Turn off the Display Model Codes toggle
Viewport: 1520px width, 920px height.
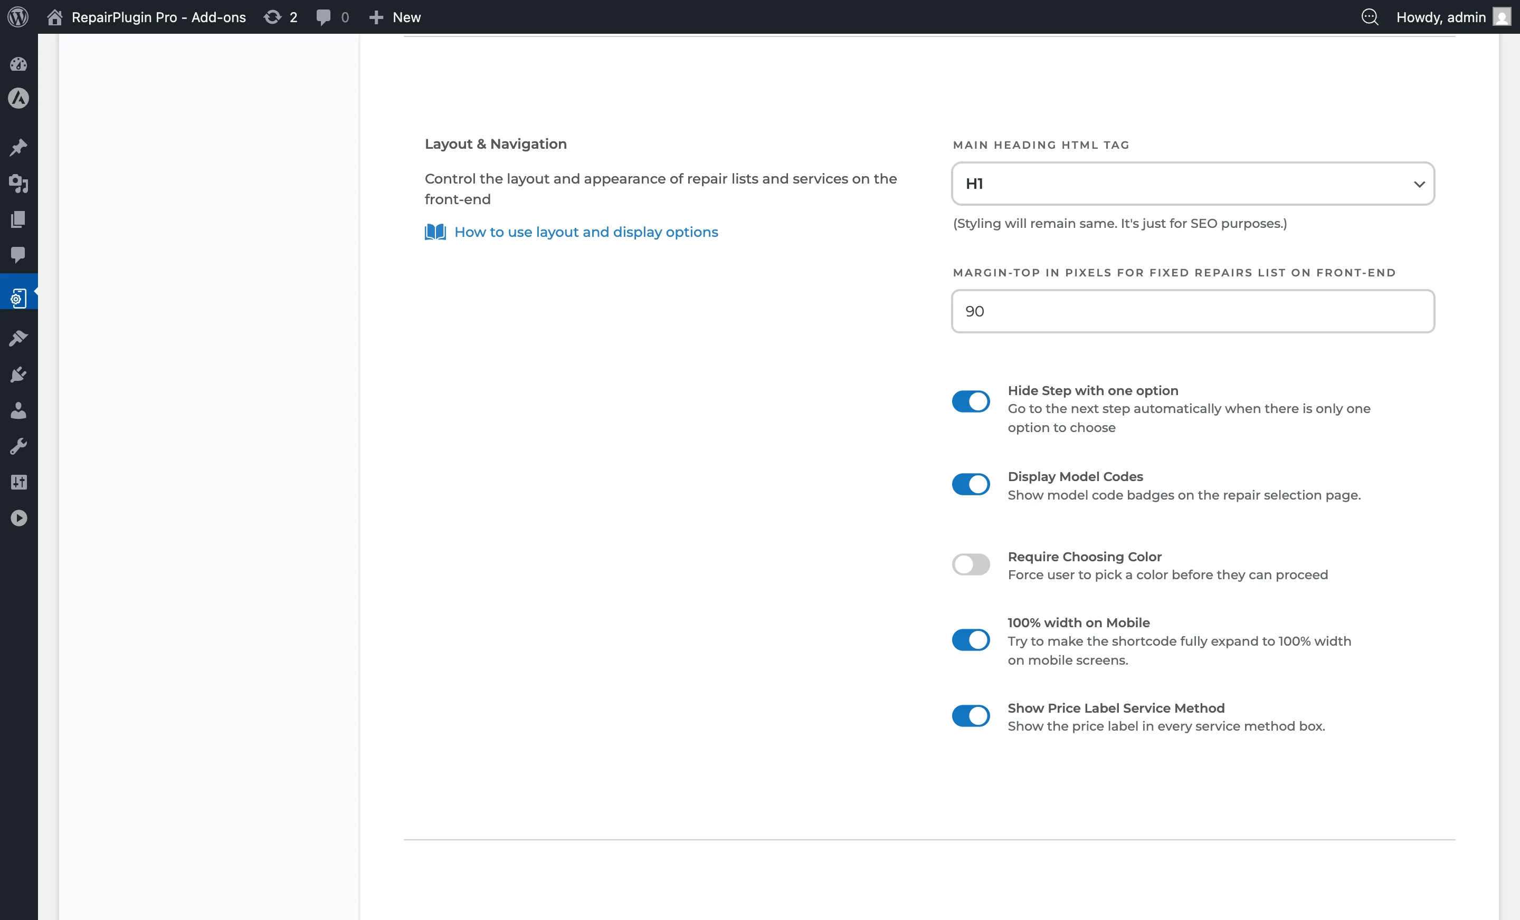pyautogui.click(x=971, y=484)
